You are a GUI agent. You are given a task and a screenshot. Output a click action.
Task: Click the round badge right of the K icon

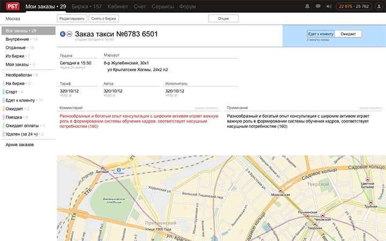69,34
